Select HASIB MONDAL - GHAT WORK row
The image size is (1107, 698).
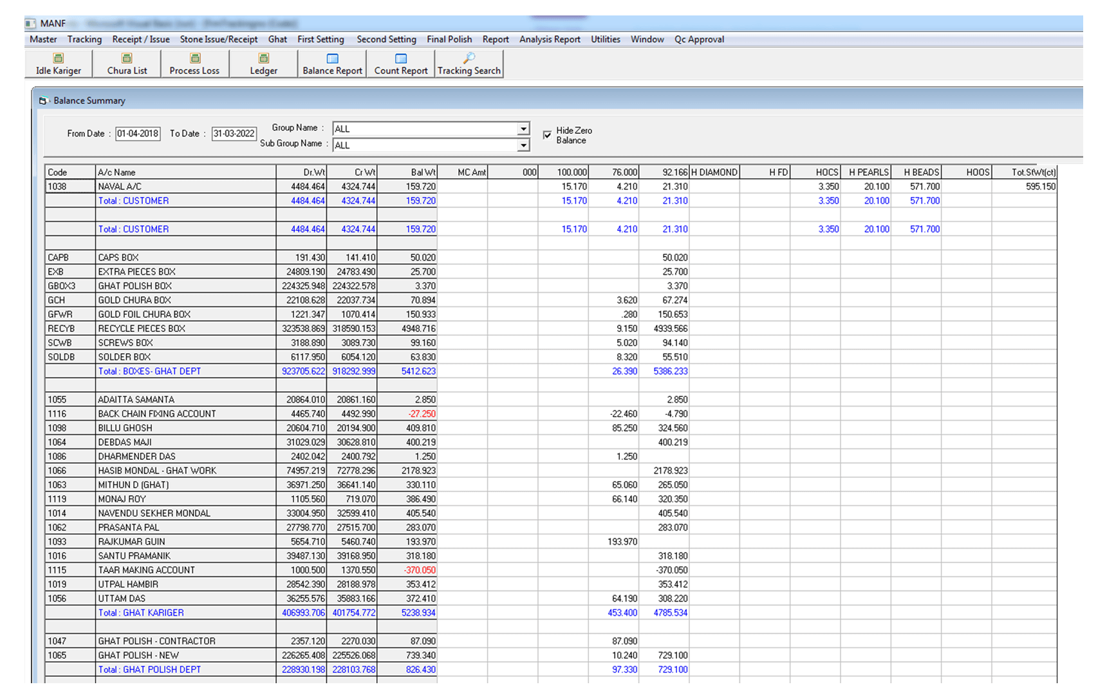551,470
